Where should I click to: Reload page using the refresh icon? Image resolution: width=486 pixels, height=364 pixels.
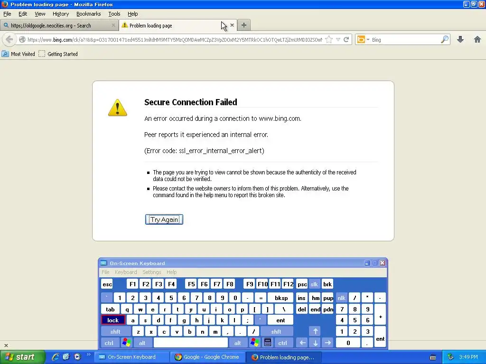(346, 40)
